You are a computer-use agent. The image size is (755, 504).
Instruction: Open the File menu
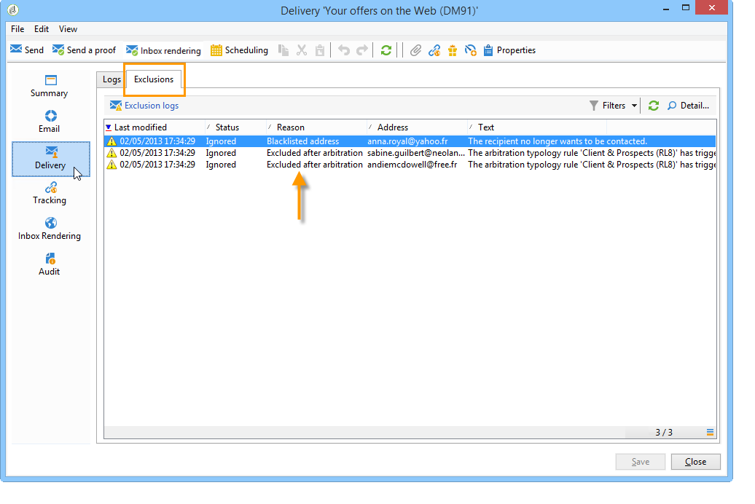pyautogui.click(x=17, y=29)
